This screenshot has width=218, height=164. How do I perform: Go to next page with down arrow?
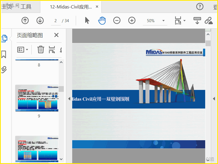click(40, 20)
